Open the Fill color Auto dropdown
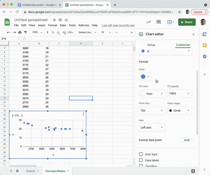The height and width of the screenshot is (175, 210). click(152, 94)
